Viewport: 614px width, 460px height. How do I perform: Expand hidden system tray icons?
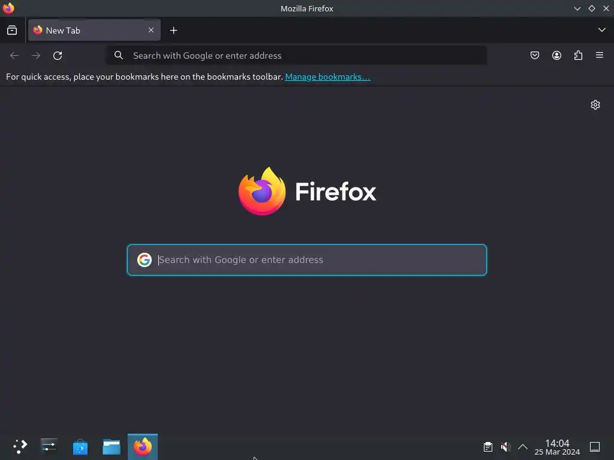[523, 447]
